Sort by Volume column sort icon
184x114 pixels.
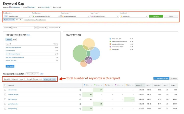[142, 85]
